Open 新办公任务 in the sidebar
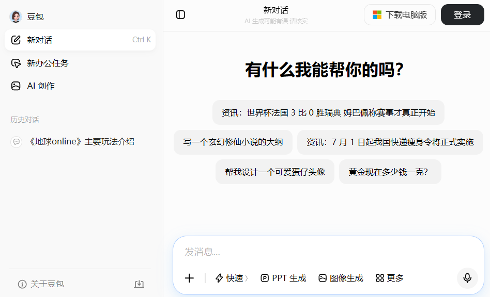Screen dimensions: 490x297 (x=80, y=63)
